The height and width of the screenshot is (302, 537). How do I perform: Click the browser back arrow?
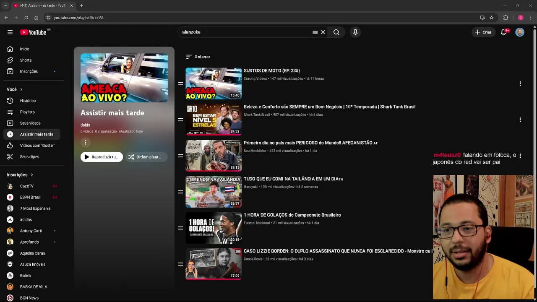tap(6, 18)
